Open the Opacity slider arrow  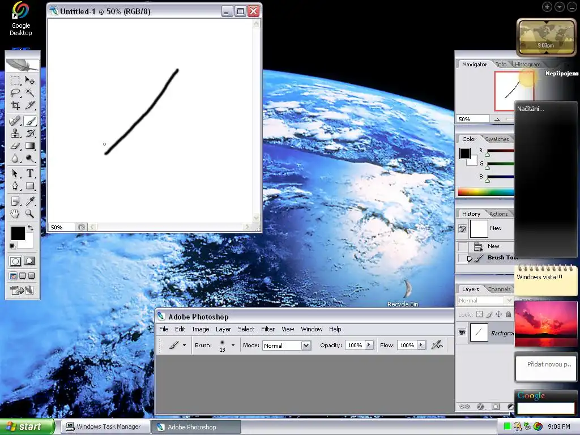369,345
